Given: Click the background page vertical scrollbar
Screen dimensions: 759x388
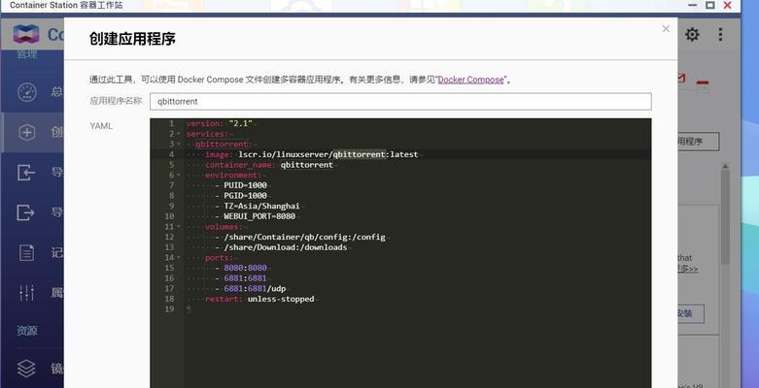Looking at the screenshot, I should pos(725,217).
